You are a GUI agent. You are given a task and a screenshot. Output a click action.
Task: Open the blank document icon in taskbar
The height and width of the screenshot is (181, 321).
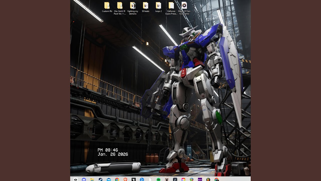[150, 179]
